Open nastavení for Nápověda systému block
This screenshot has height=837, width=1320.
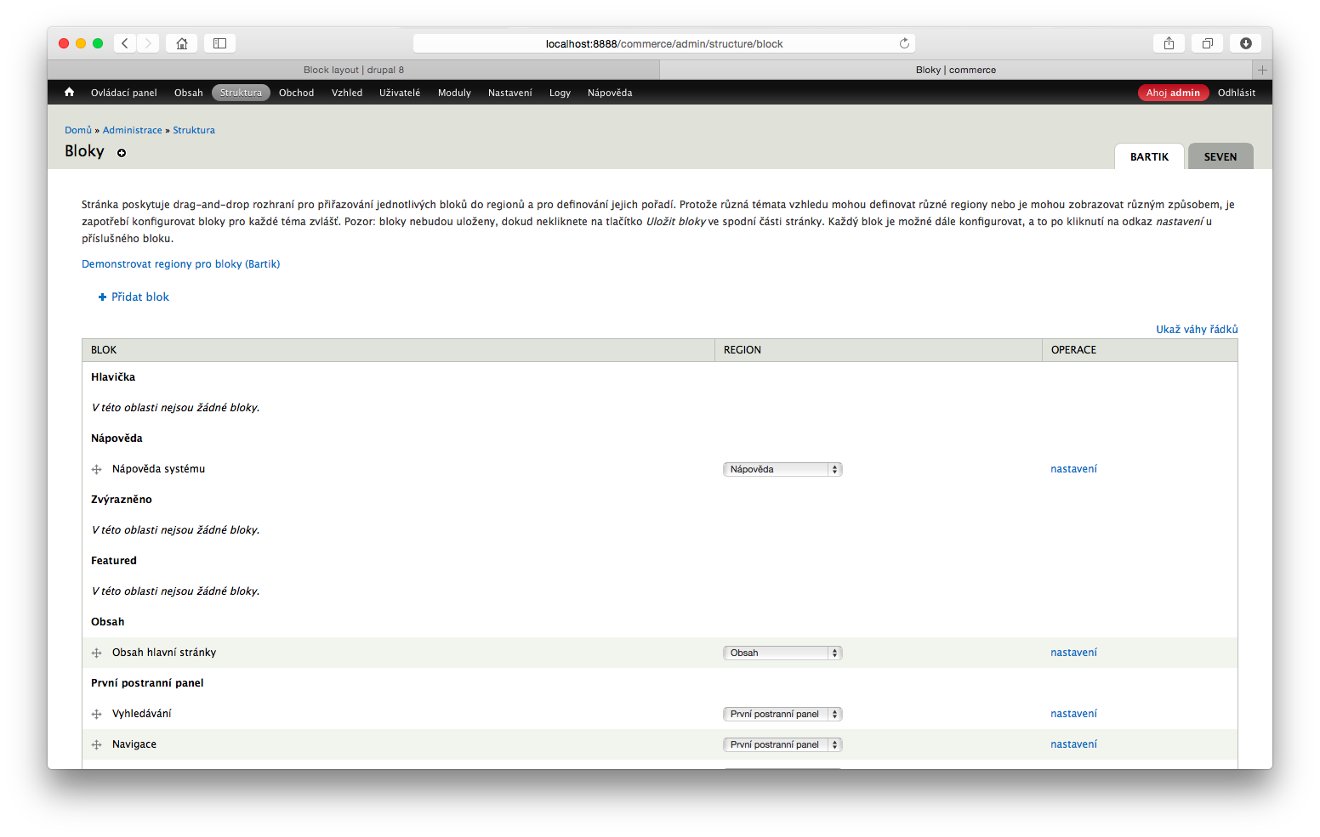(1073, 469)
